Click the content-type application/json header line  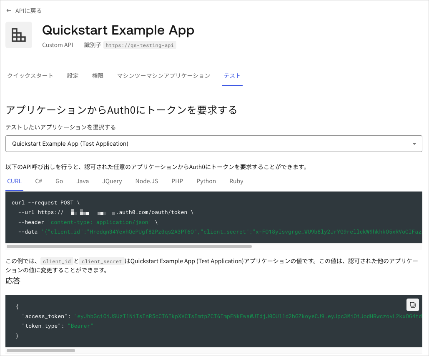coord(88,222)
